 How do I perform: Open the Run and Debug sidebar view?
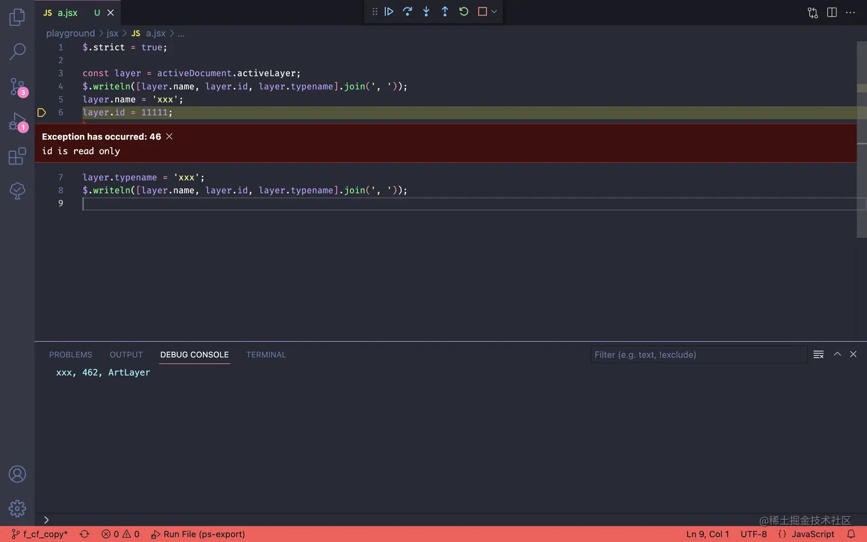tap(17, 122)
